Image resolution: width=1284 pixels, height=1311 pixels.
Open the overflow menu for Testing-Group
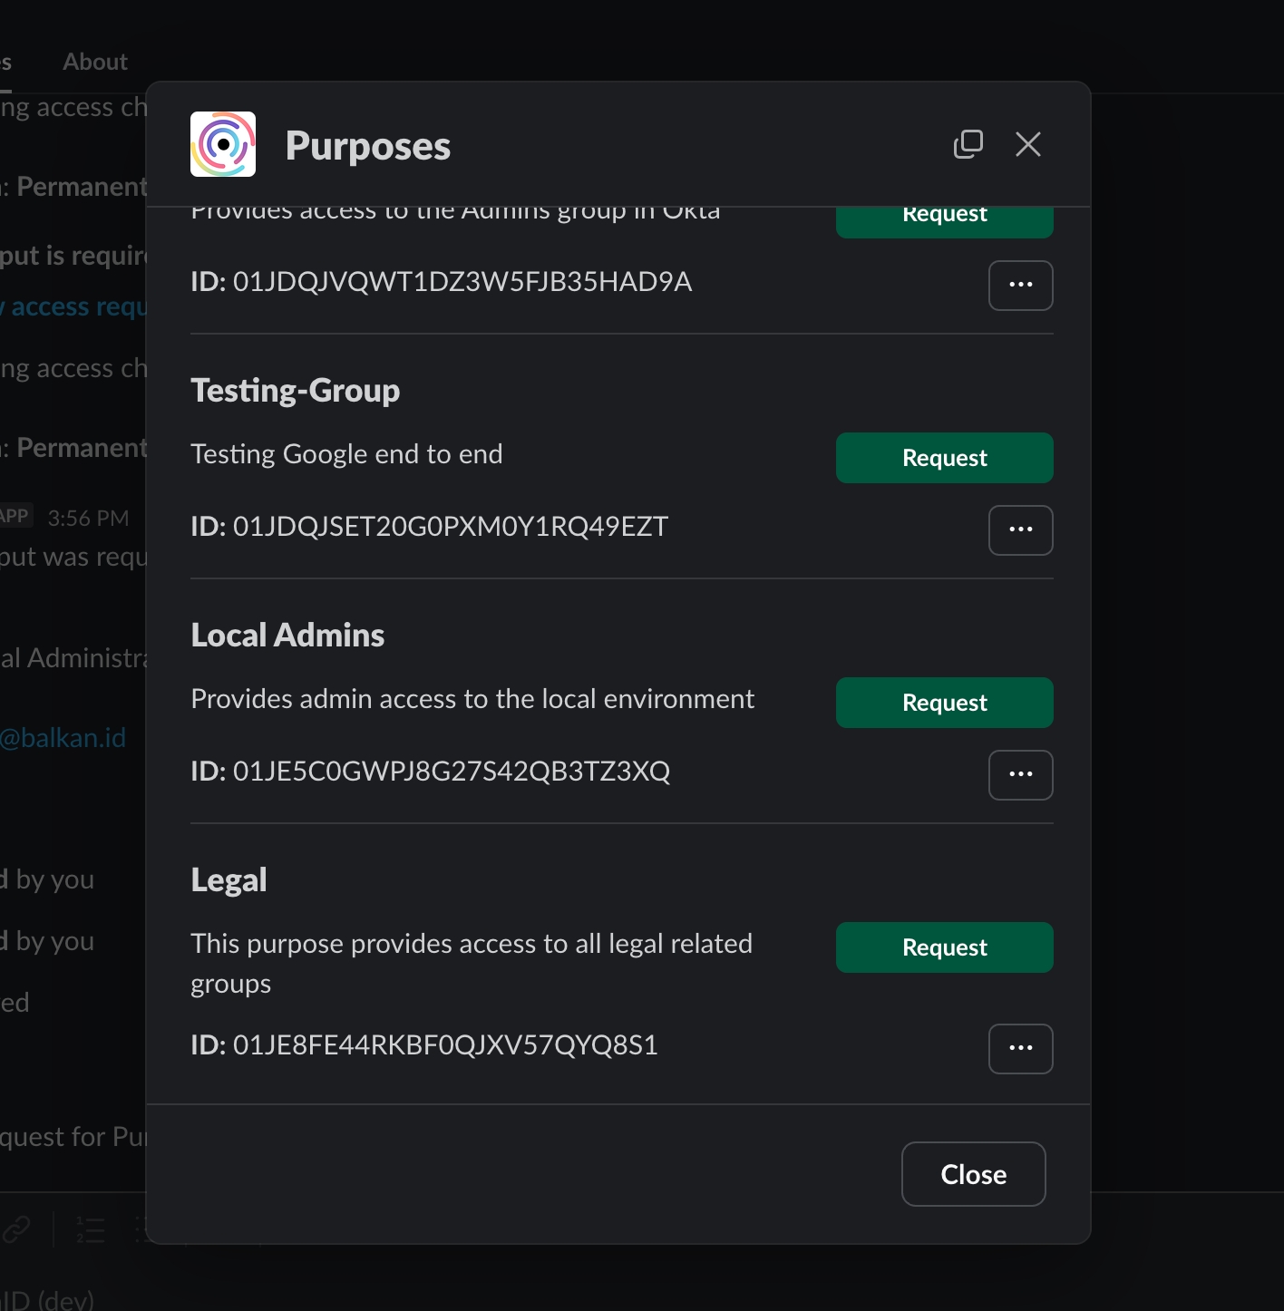coord(1020,530)
